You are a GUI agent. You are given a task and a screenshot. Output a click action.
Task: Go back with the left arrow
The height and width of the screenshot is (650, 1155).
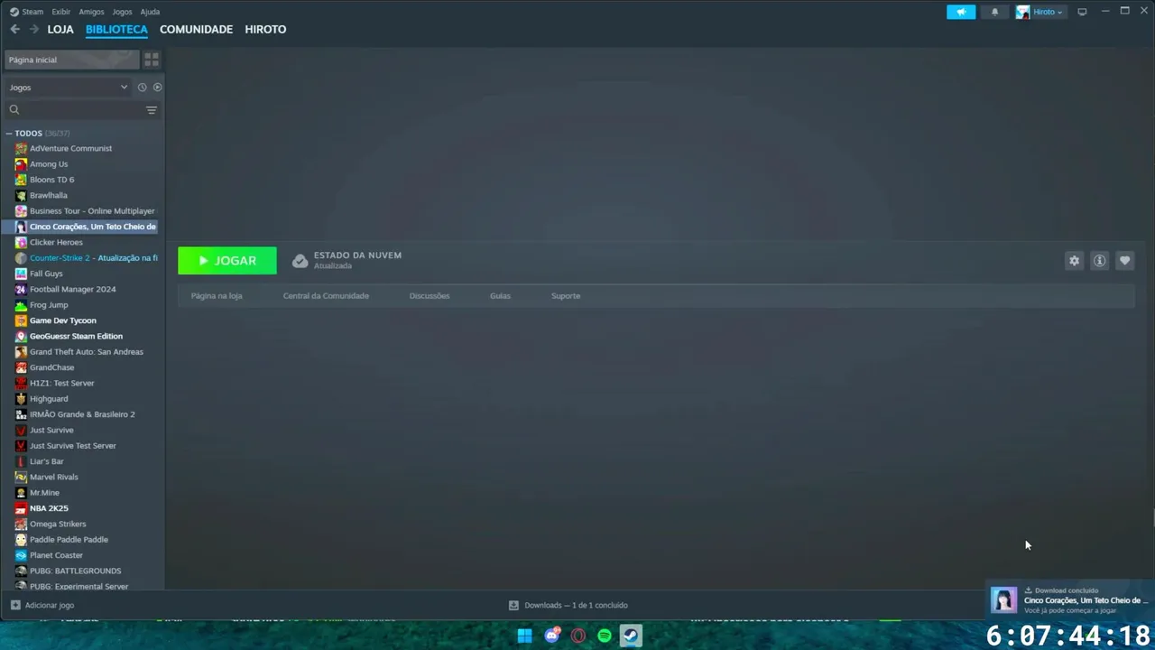tap(14, 29)
